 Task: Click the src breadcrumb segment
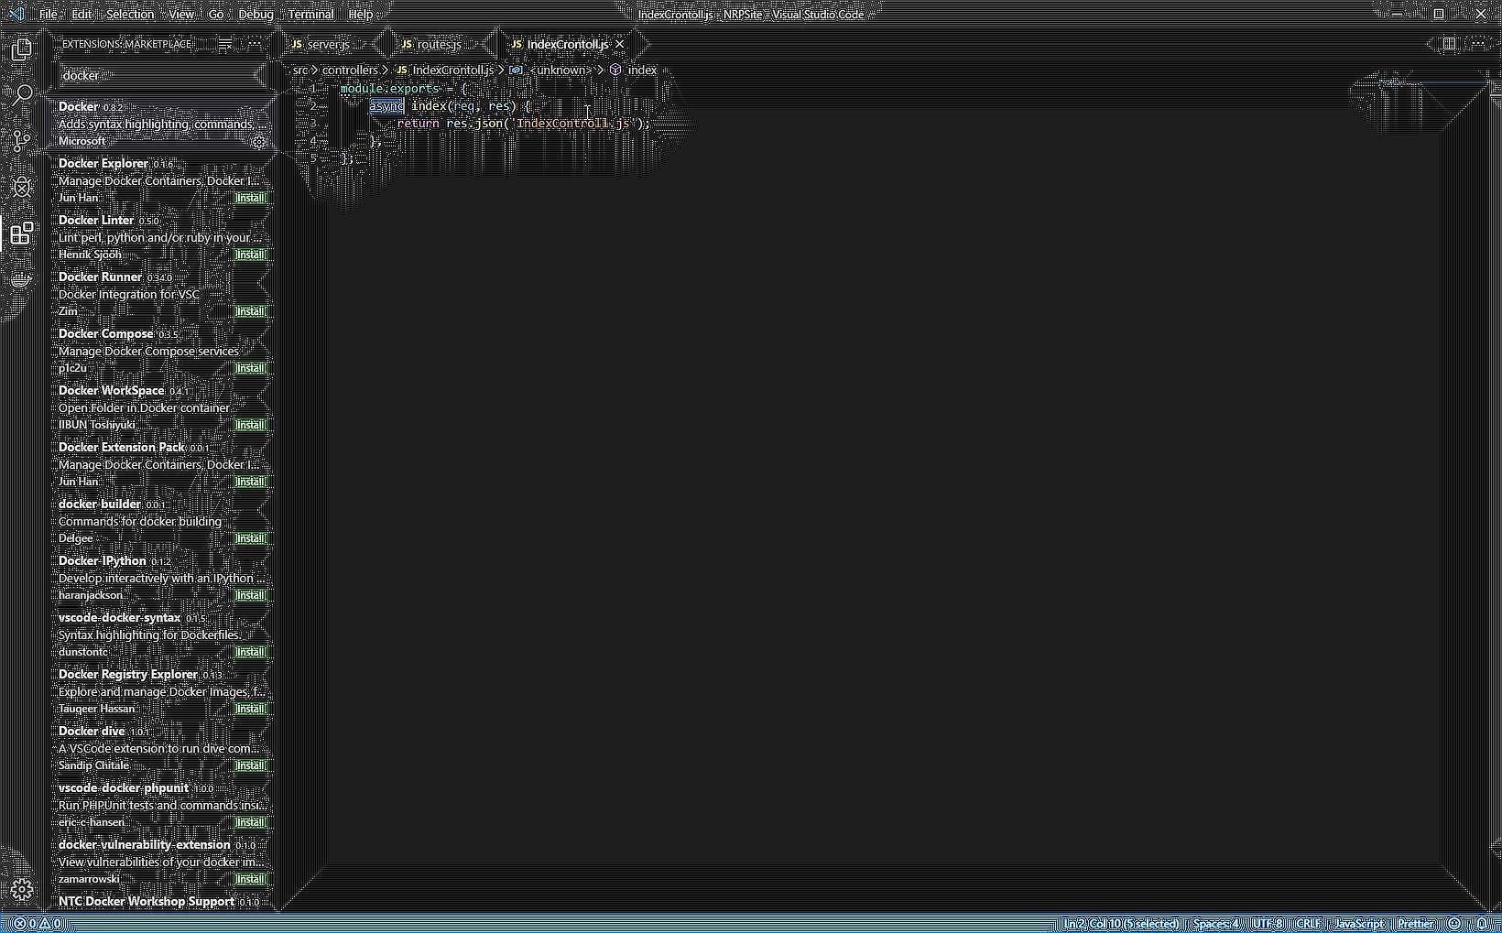(300, 70)
